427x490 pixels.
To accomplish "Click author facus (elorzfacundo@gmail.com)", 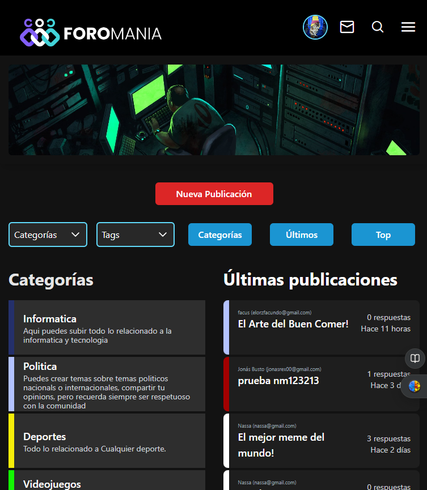I will (x=274, y=313).
